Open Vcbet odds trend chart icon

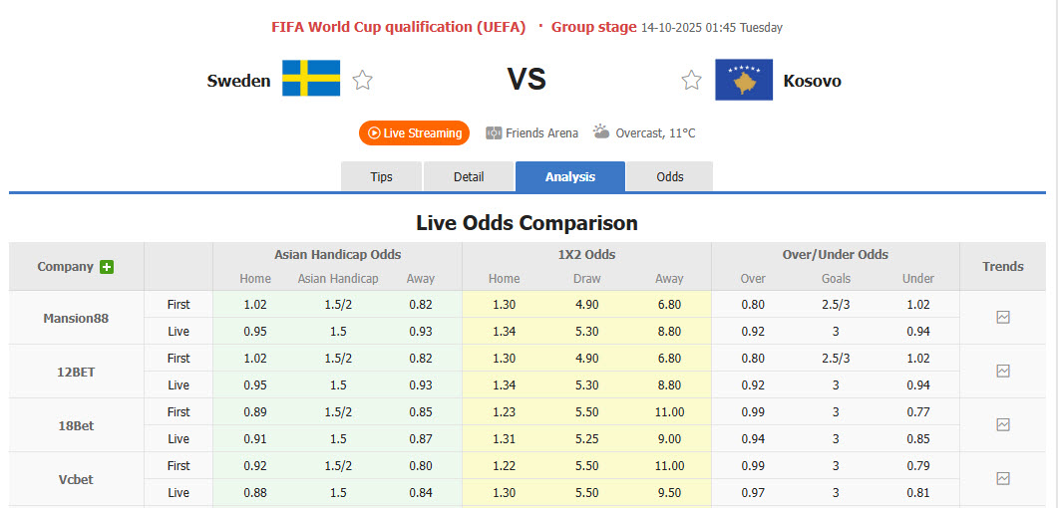pos(1003,479)
